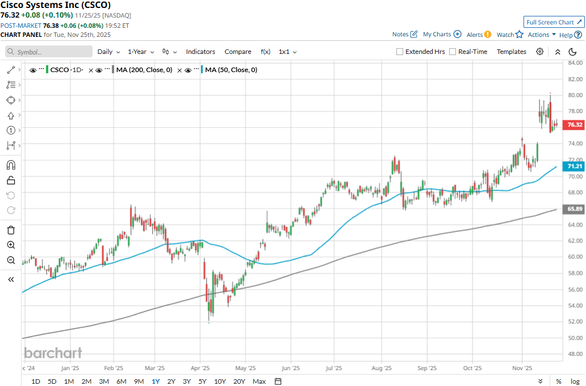Open the Indicators menu

200,52
